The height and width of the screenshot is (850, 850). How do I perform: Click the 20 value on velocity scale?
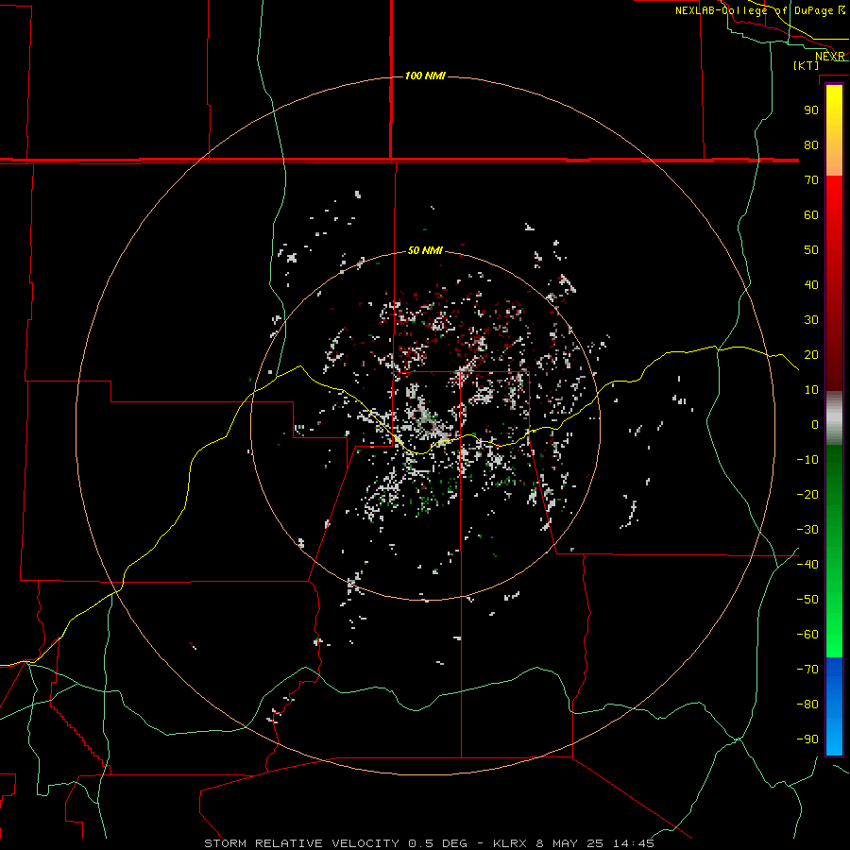pos(811,355)
